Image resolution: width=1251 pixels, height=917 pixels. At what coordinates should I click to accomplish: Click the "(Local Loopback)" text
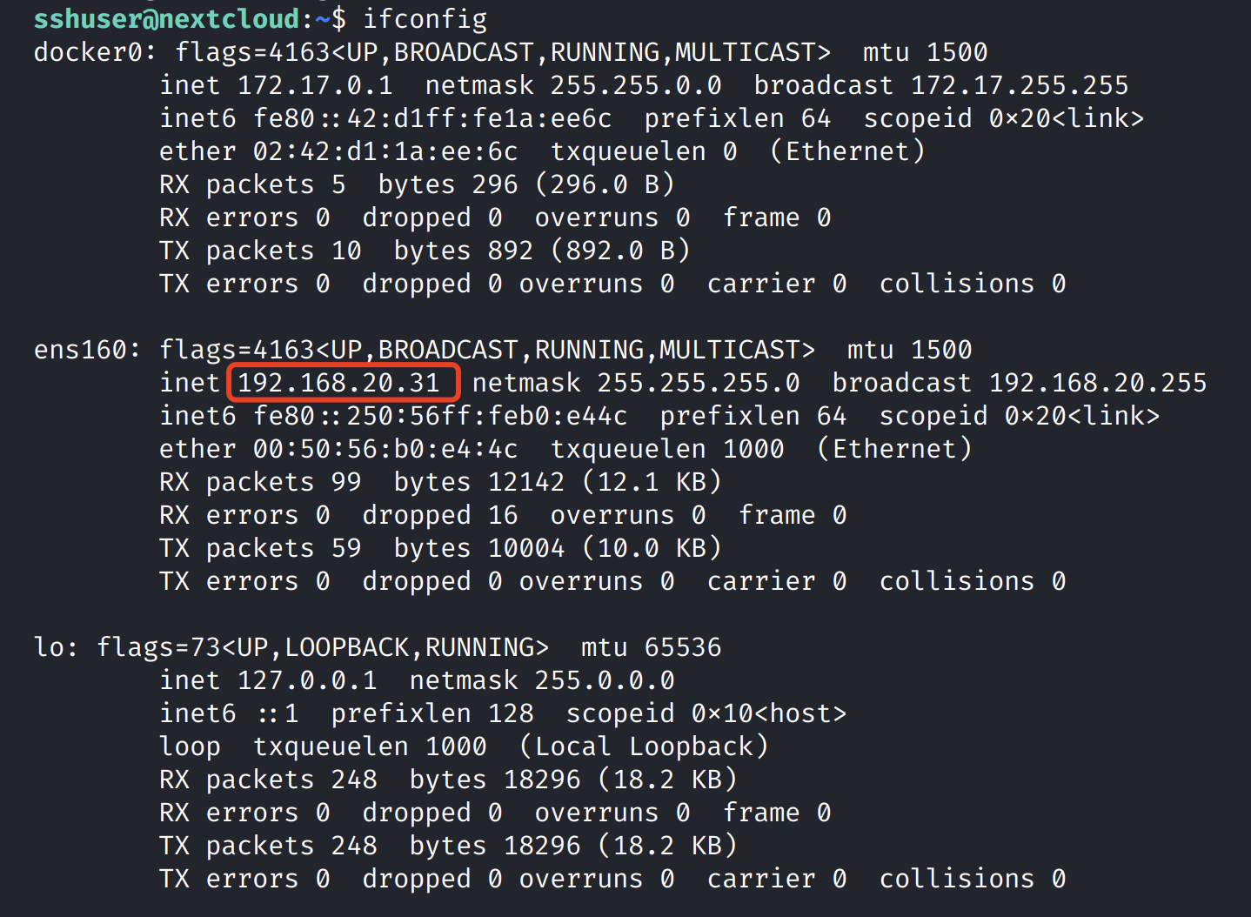pos(644,746)
